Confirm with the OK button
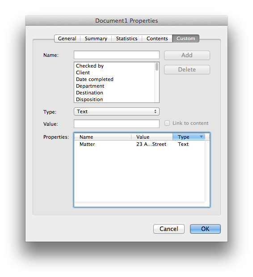The image size is (253, 277). tap(205, 229)
